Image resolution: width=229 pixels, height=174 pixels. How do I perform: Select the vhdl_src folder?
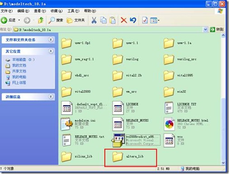tap(75, 75)
